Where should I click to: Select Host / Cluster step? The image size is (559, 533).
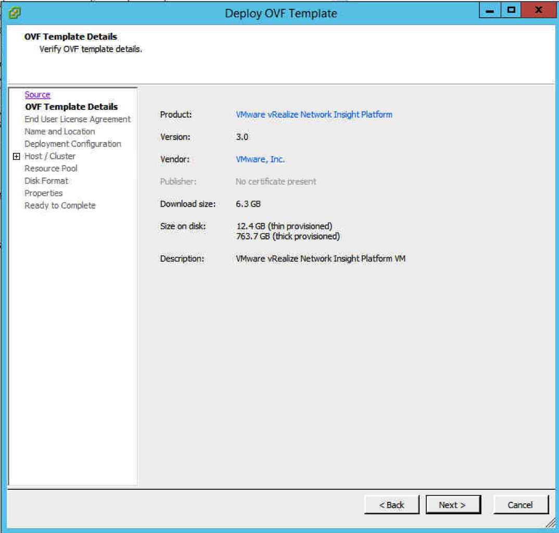[x=50, y=156]
